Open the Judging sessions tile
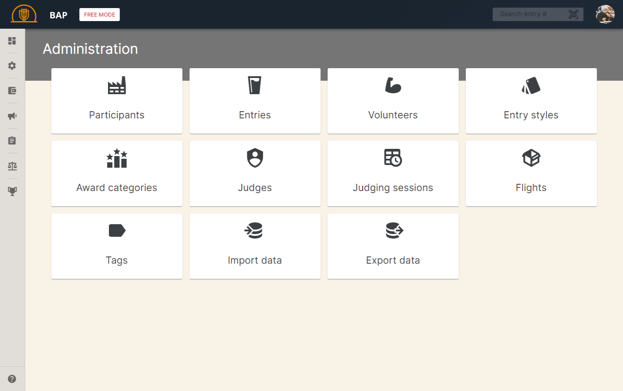The height and width of the screenshot is (391, 623). [393, 174]
